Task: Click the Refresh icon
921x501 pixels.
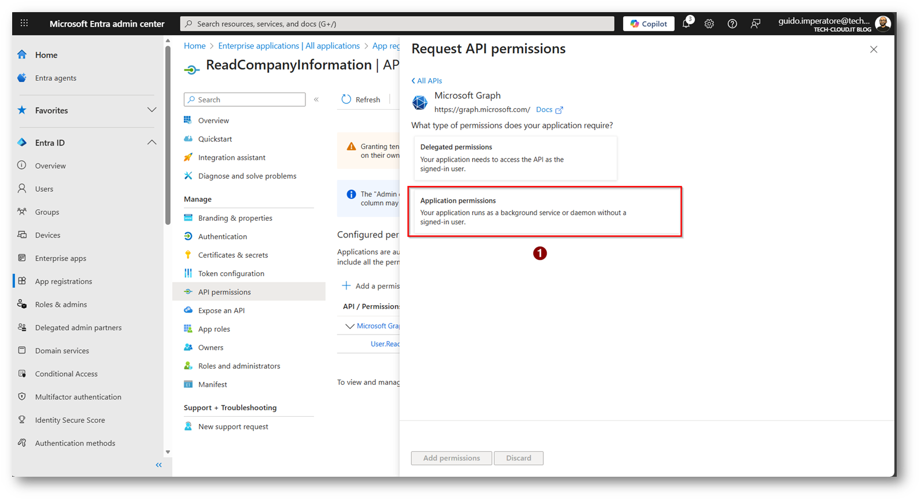Action: (x=347, y=99)
